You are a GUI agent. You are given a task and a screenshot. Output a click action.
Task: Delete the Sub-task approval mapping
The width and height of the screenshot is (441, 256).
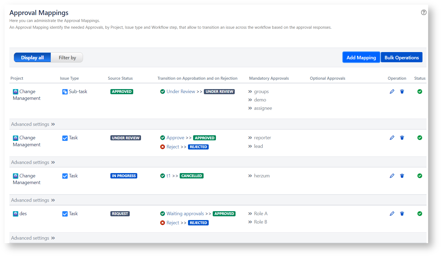402,92
